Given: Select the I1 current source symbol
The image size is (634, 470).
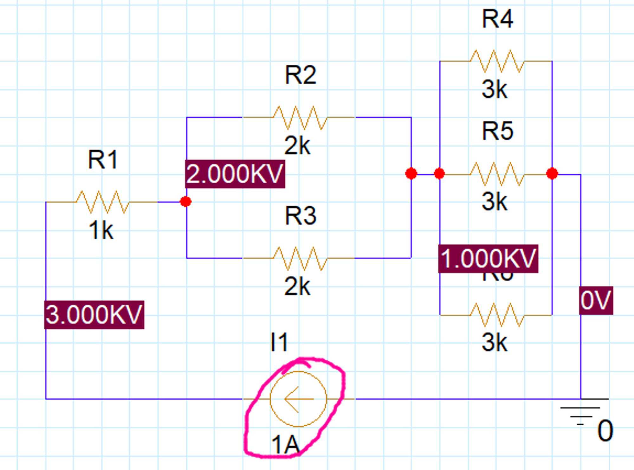Looking at the screenshot, I should [x=298, y=399].
